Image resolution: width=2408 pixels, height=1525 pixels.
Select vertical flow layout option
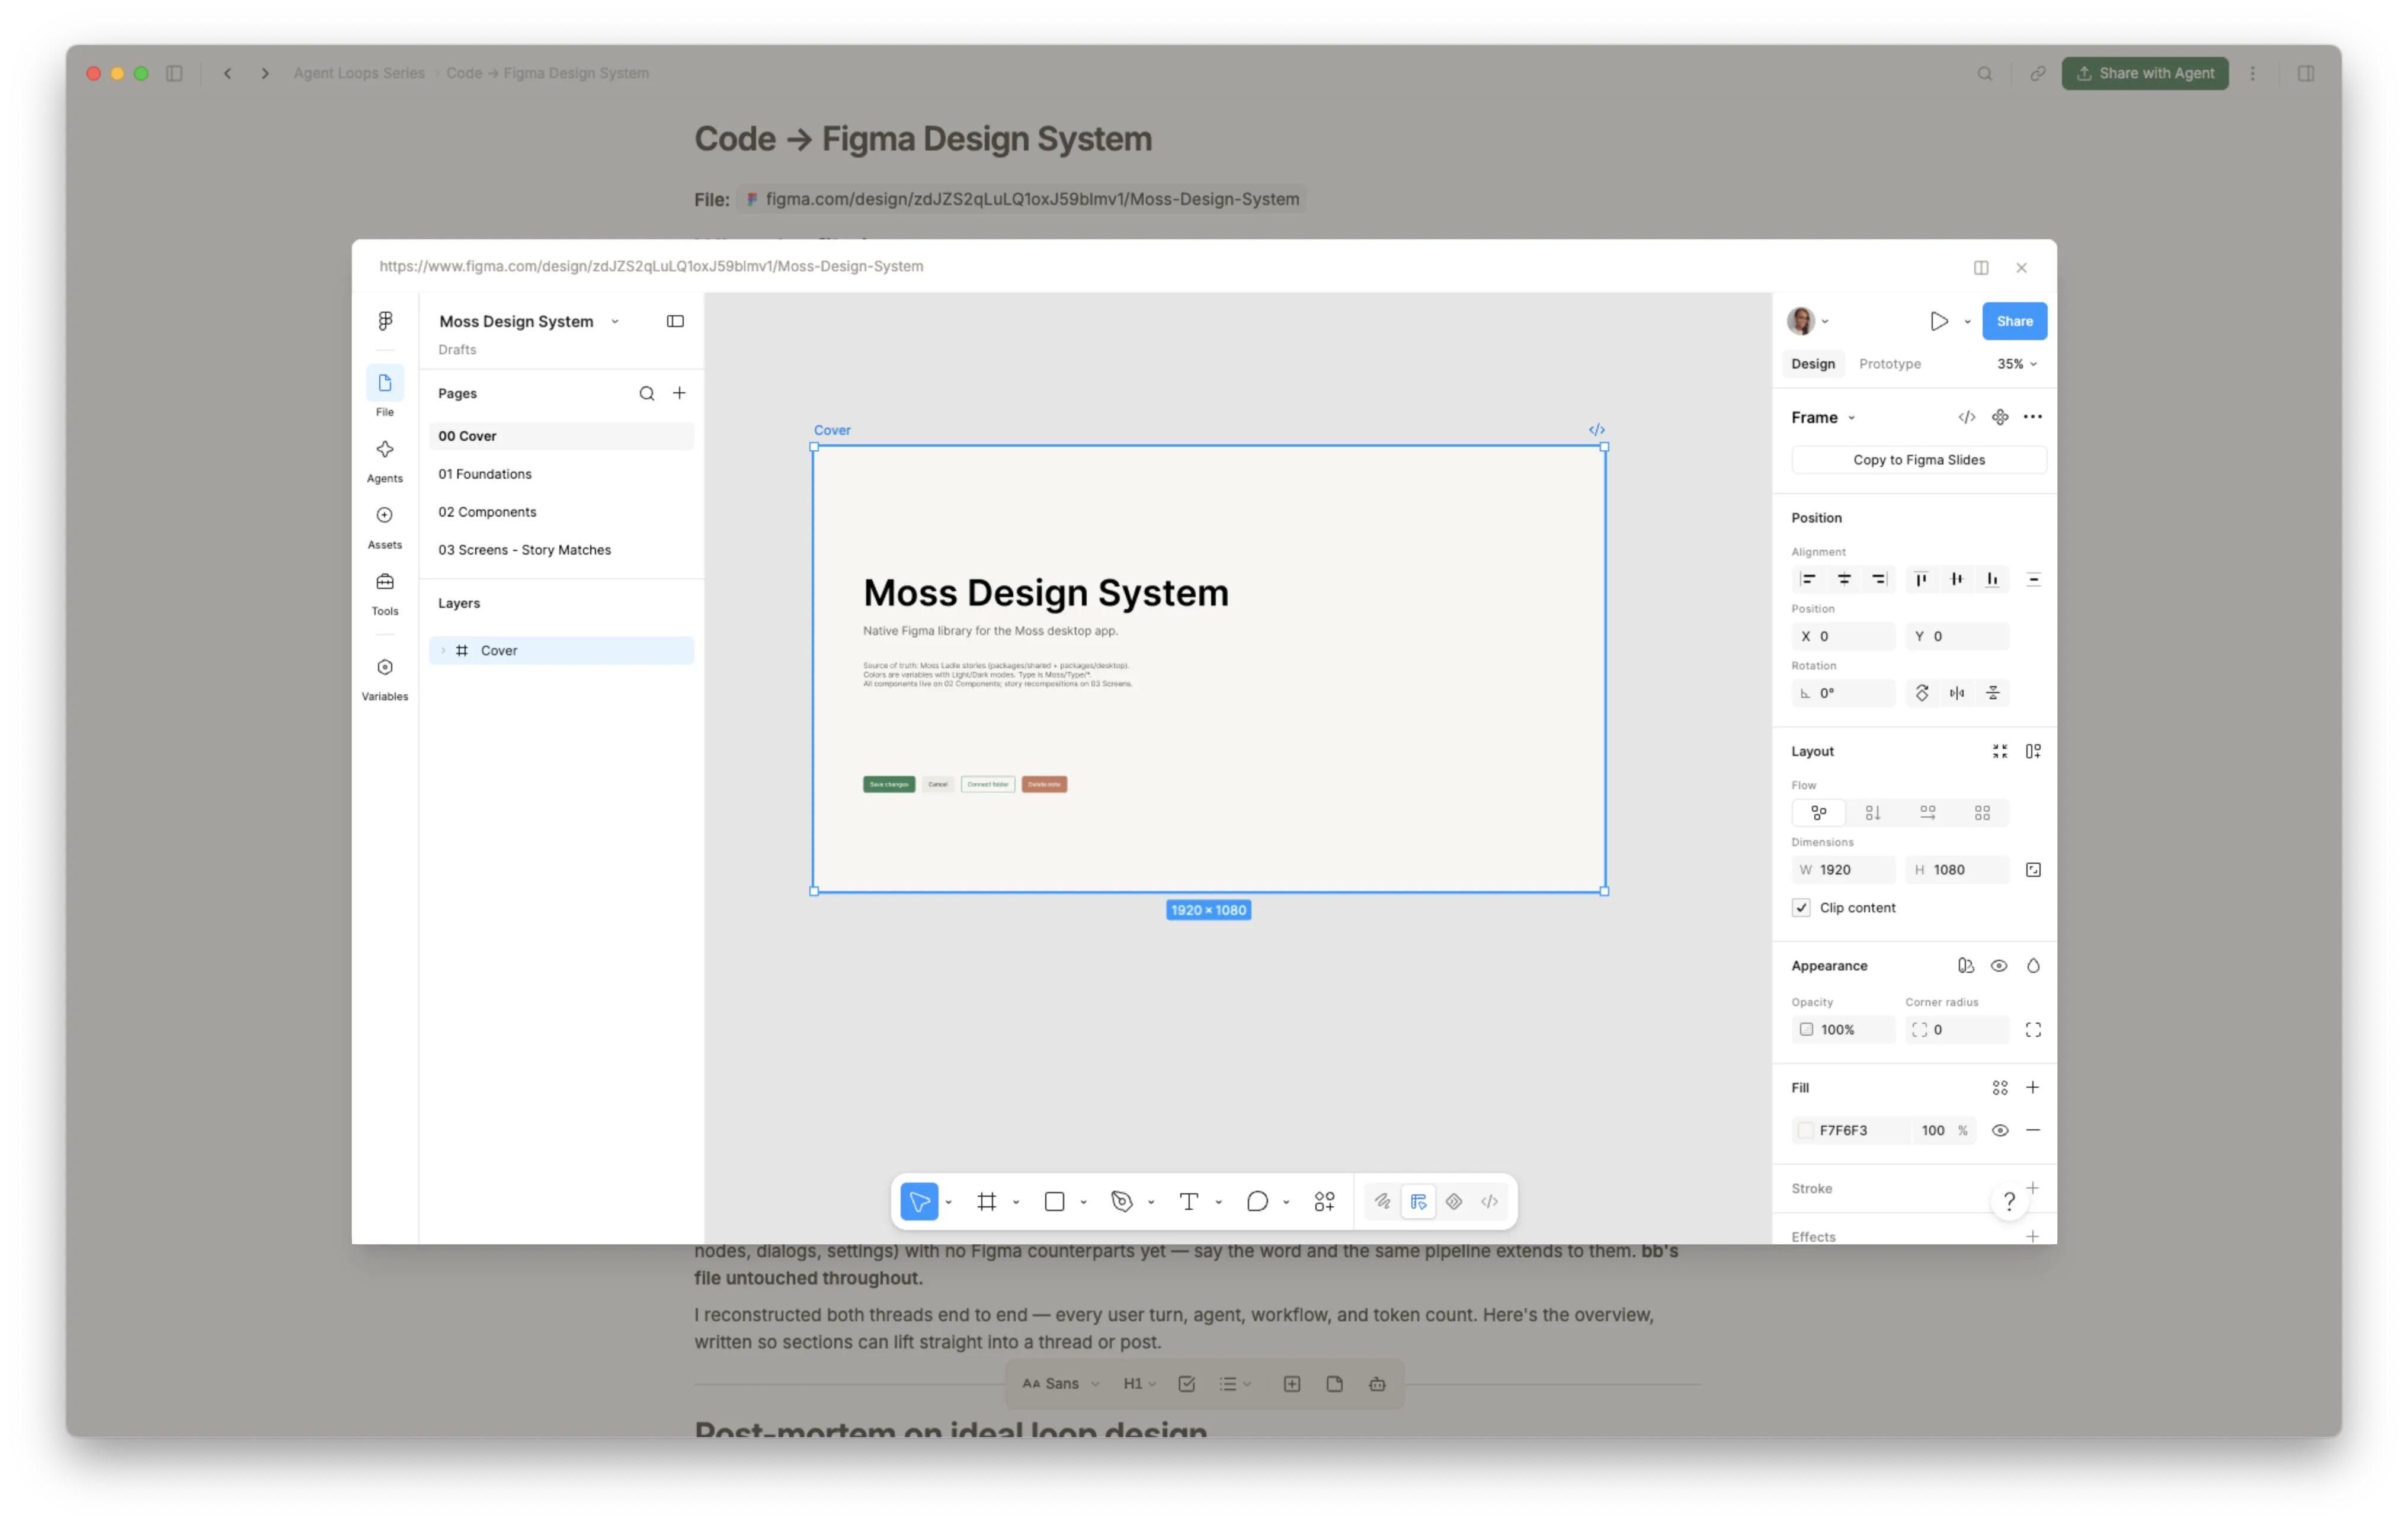pos(1873,813)
